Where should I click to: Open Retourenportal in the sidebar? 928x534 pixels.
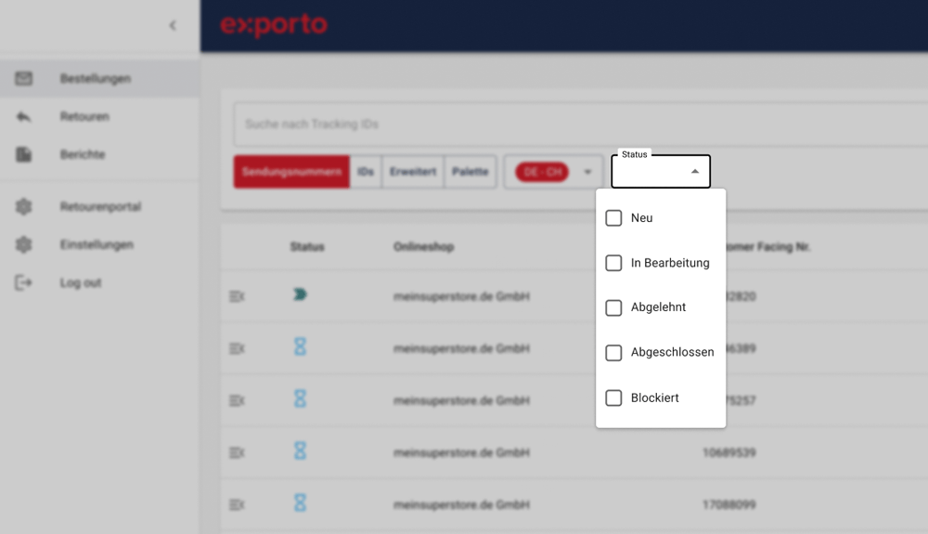point(99,206)
